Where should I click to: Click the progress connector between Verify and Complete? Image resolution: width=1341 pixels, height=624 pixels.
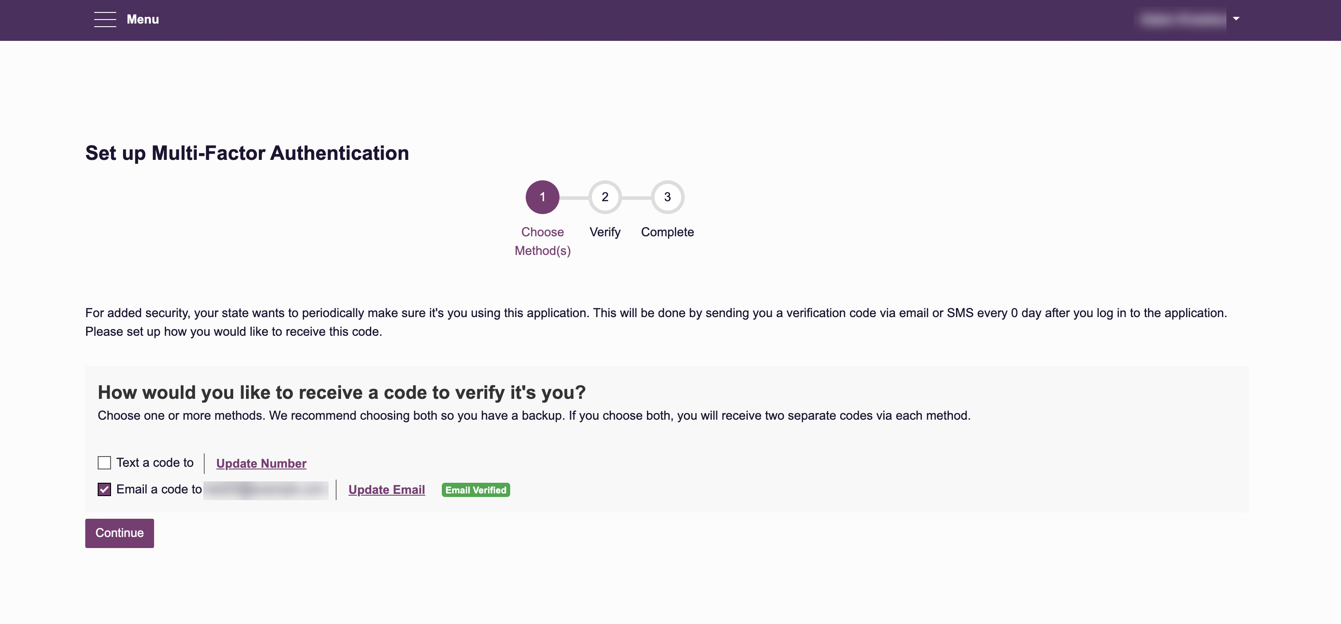(x=636, y=197)
